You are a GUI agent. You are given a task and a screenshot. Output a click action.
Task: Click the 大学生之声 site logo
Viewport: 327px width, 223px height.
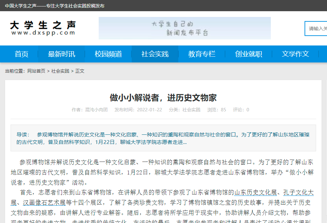click(43, 28)
